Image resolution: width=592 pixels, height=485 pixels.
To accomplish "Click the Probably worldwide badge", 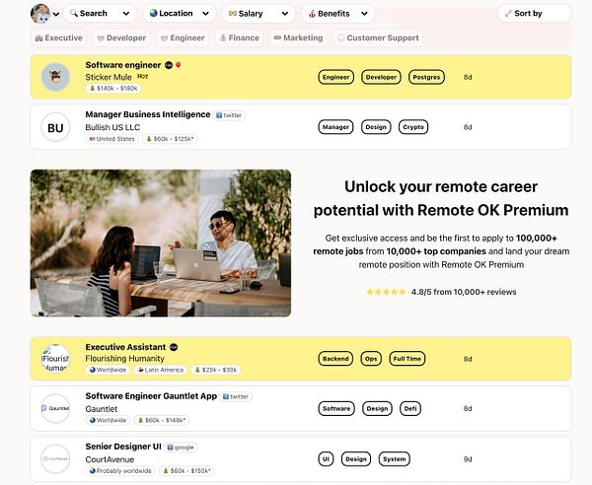I will (120, 471).
